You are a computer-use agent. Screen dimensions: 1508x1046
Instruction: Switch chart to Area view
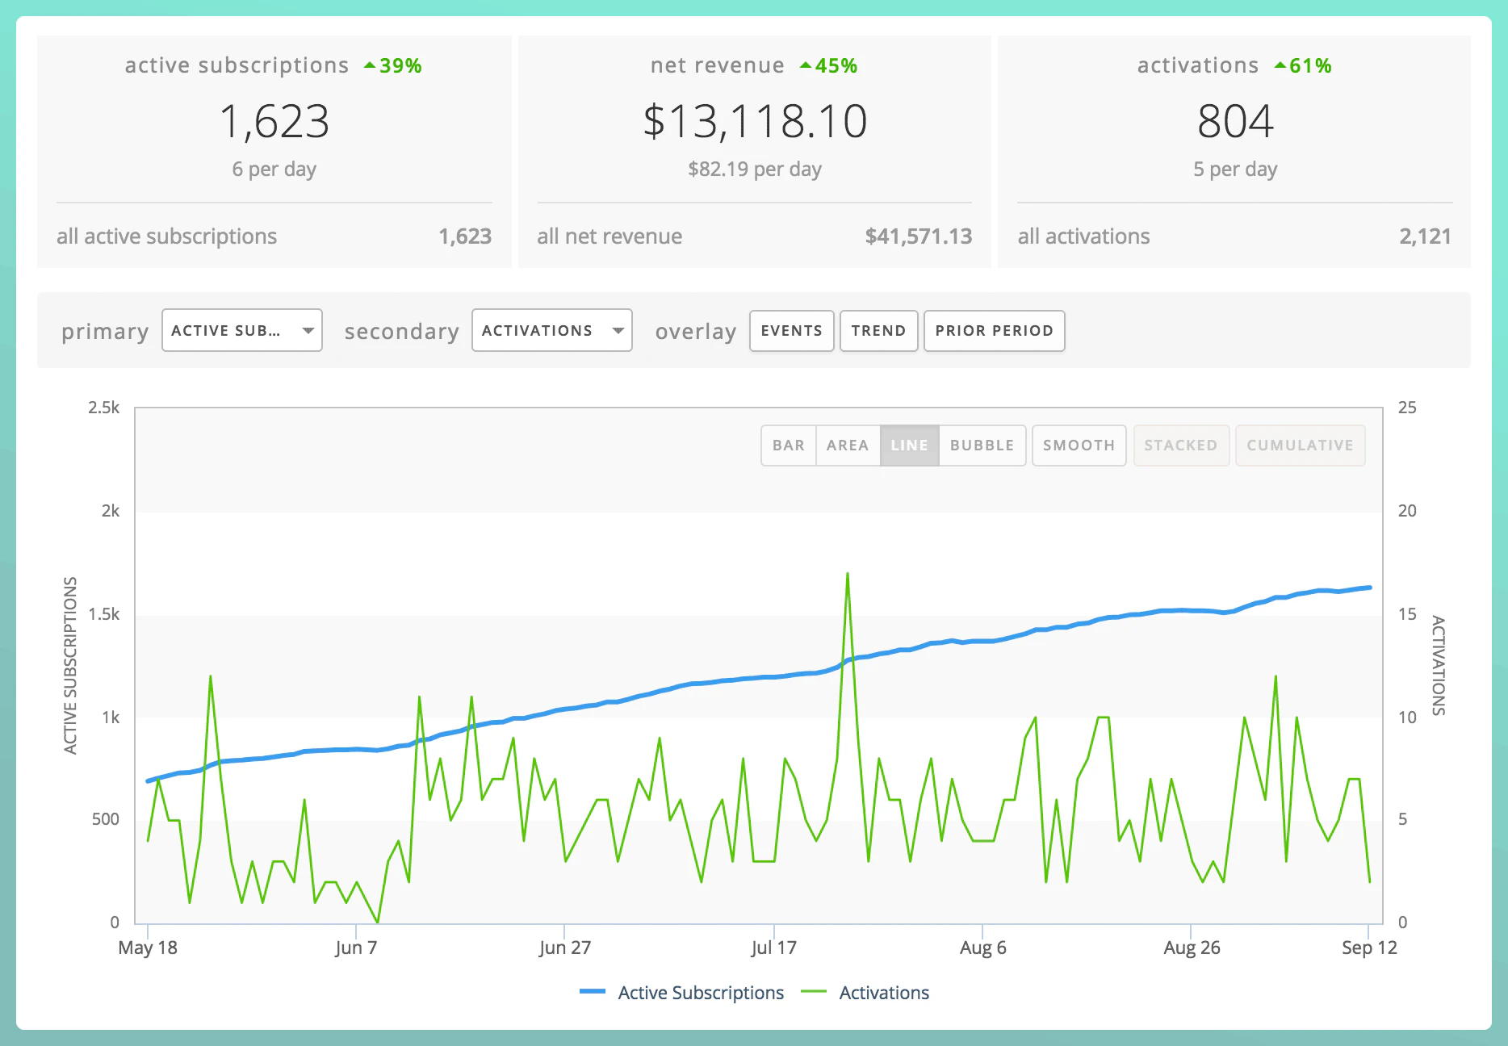(848, 446)
